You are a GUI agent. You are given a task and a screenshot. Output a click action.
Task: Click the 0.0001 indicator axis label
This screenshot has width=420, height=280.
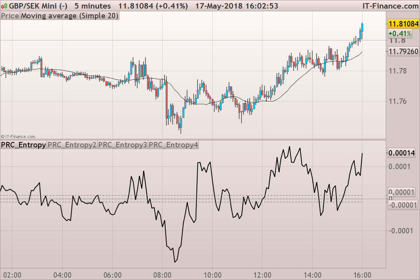tap(399, 167)
